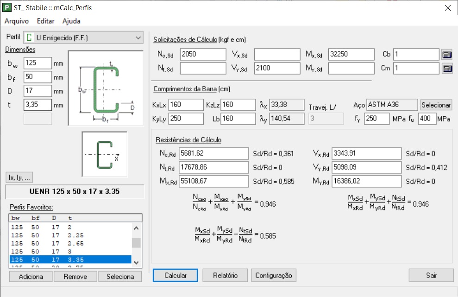Click the profile orientation X-axis thumbnail

(x=105, y=154)
